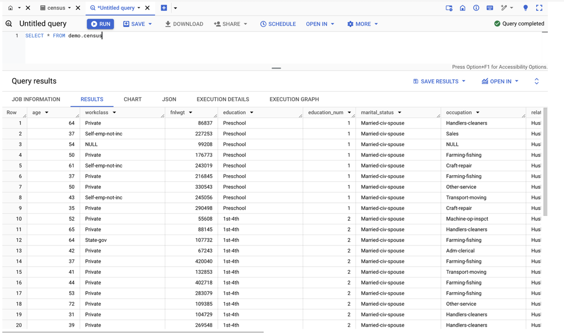Schedule the query
The width and height of the screenshot is (564, 333).
point(278,24)
